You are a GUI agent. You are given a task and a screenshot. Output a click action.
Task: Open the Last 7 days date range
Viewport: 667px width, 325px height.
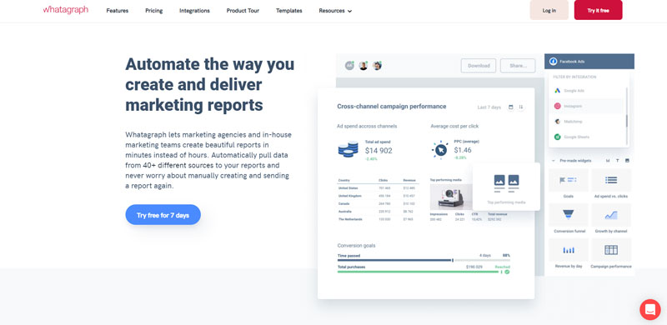489,107
